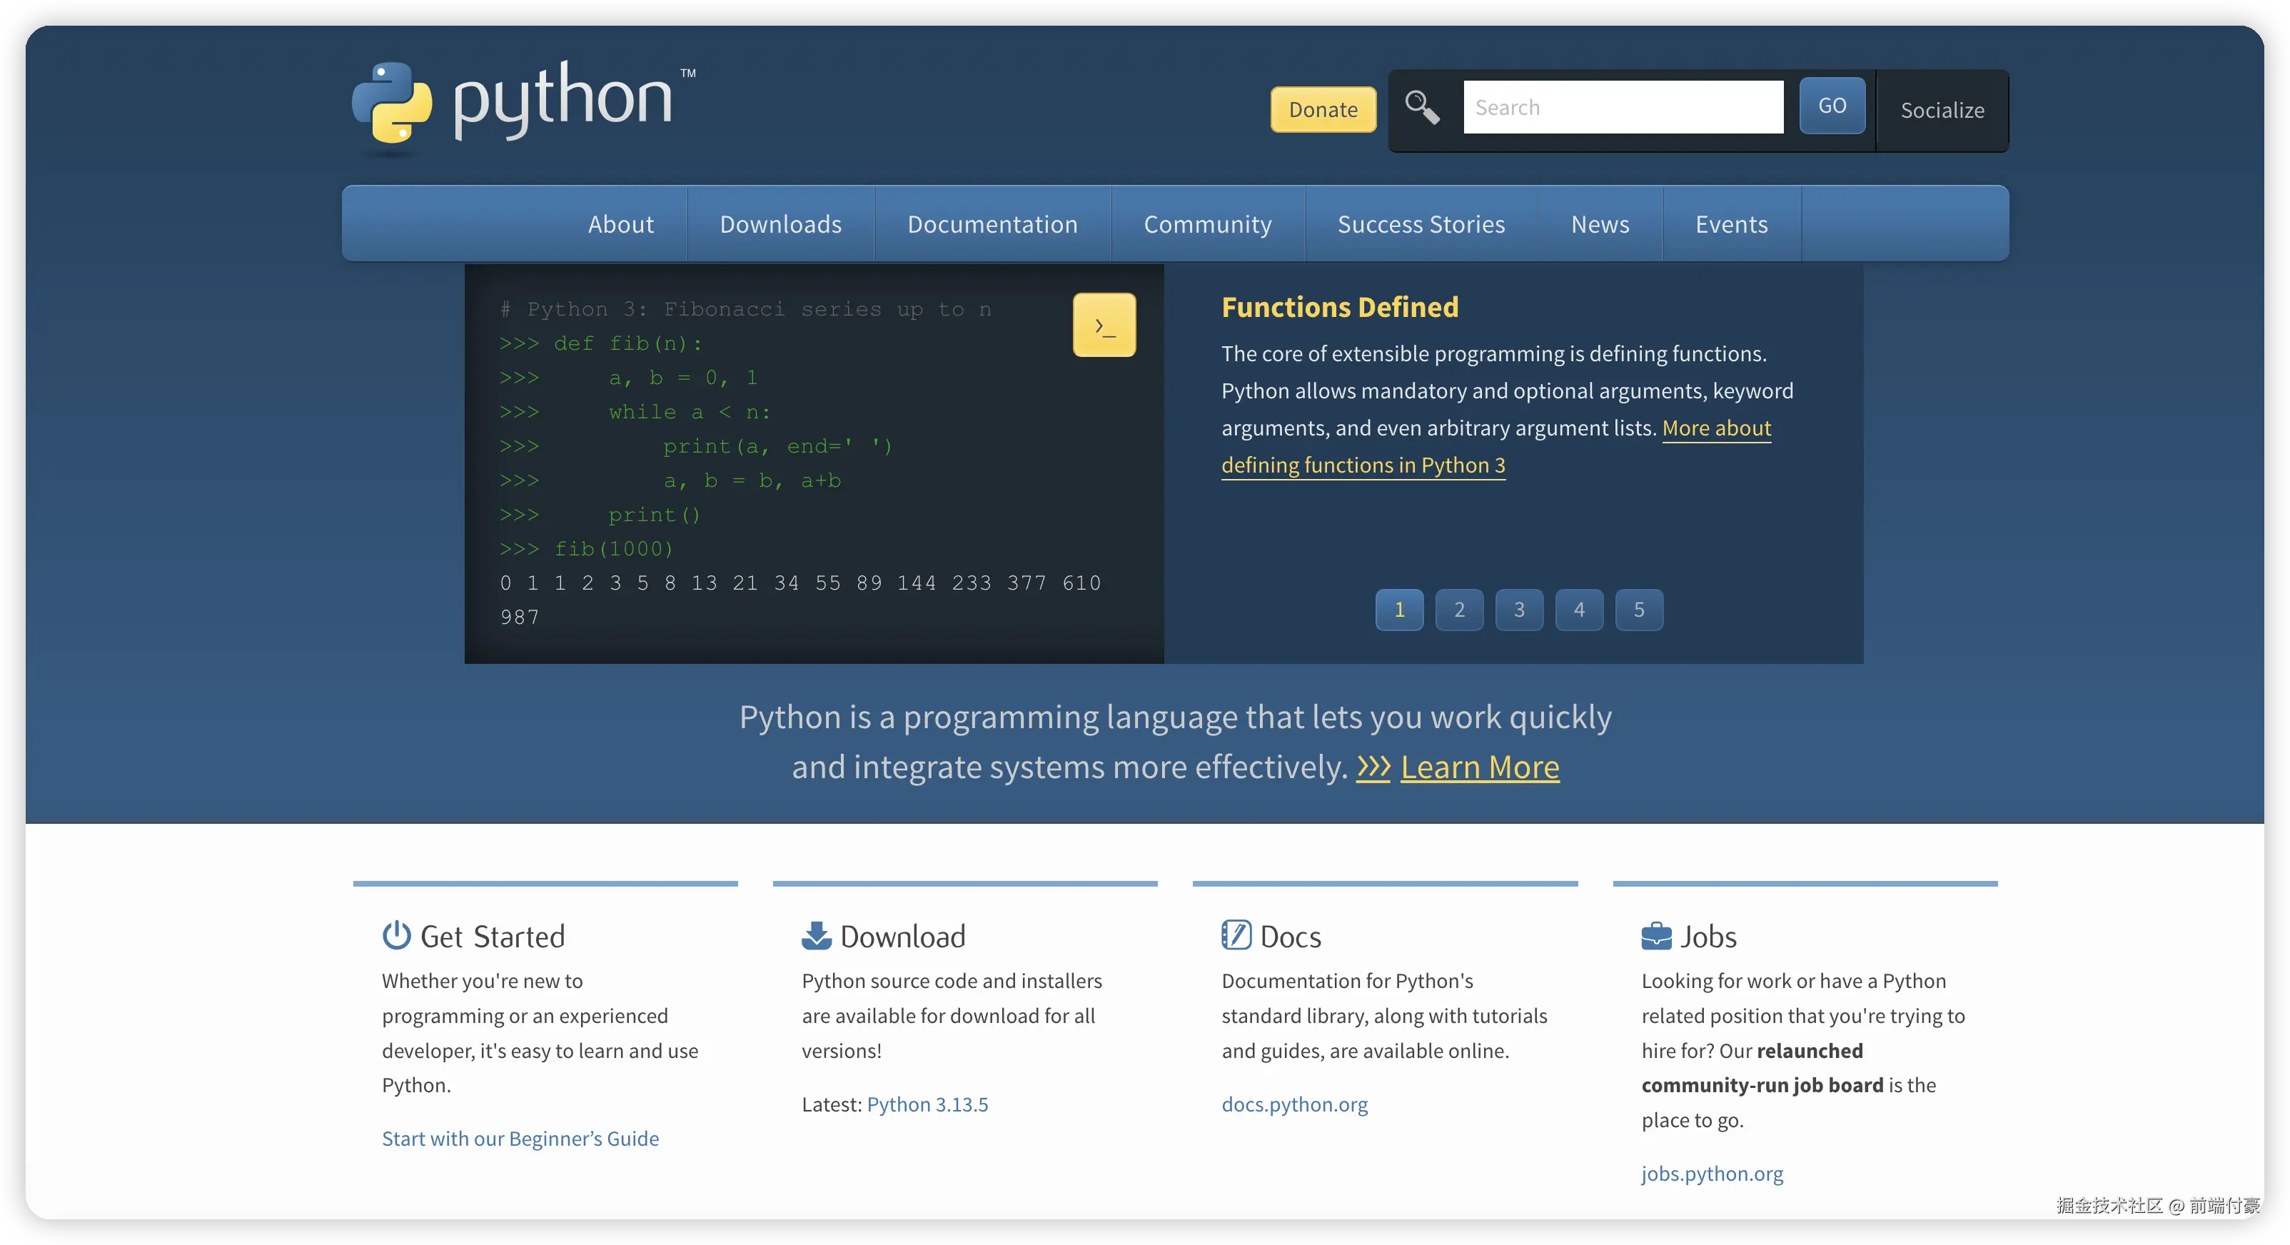Navigate to Documentation

tap(992, 224)
